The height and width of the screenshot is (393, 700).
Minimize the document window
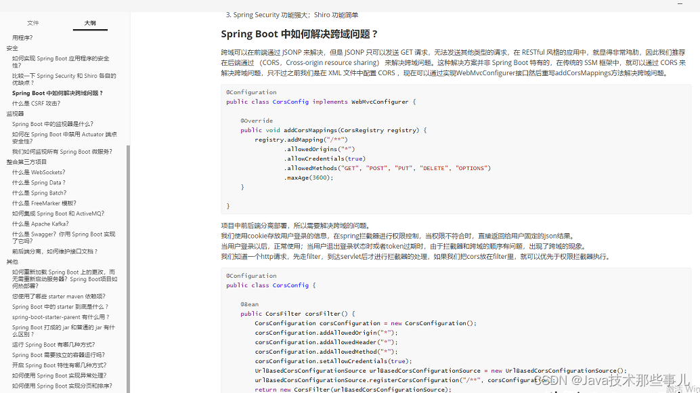[x=680, y=3]
